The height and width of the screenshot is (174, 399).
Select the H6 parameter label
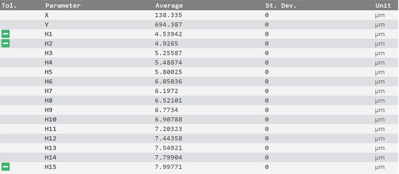[49, 82]
